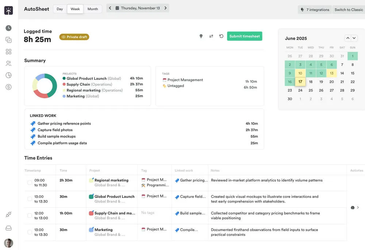Click the Untagged tag icon
365x250 pixels.
(x=165, y=86)
